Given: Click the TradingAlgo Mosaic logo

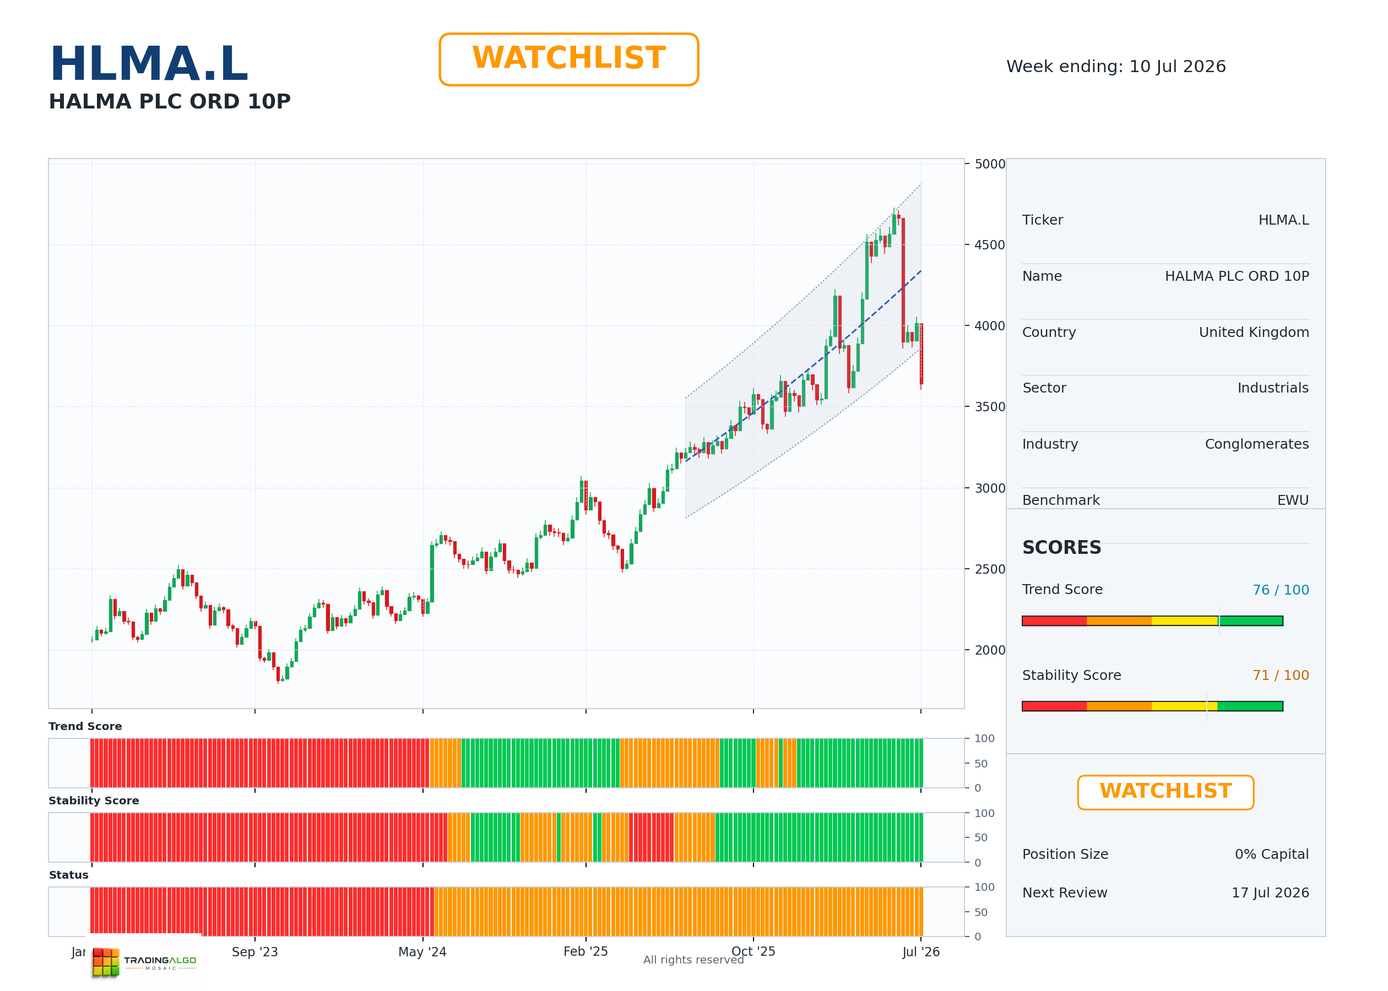Looking at the screenshot, I should coord(144,962).
